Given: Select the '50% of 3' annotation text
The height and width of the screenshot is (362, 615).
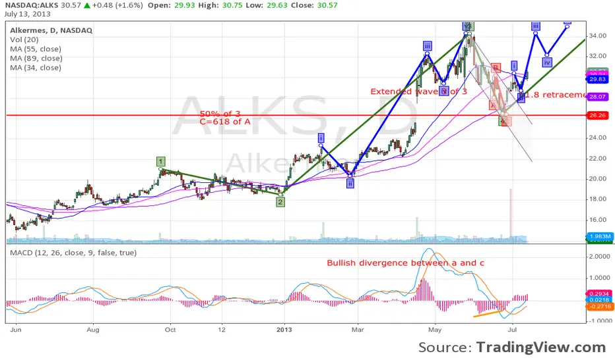Looking at the screenshot, I should tap(220, 114).
